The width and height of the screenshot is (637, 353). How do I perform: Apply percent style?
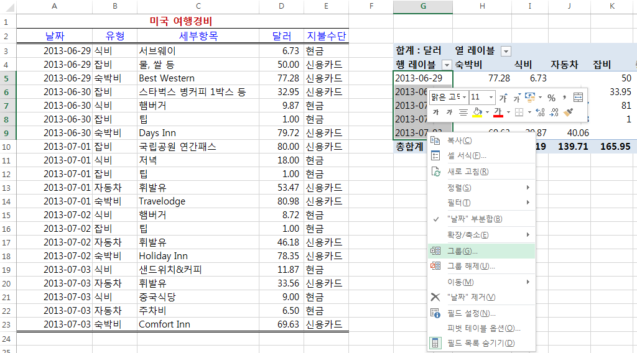pyautogui.click(x=551, y=98)
